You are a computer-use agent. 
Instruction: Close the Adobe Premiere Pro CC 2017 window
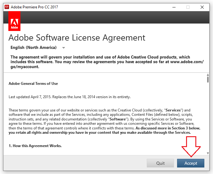coord(202,7)
